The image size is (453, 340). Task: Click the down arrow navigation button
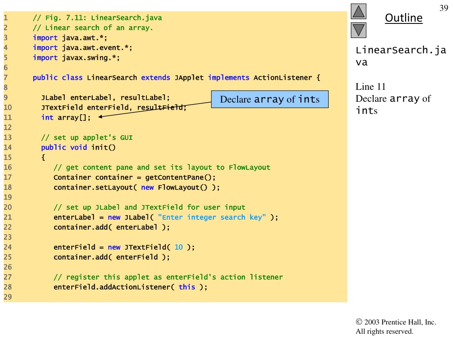click(x=358, y=31)
